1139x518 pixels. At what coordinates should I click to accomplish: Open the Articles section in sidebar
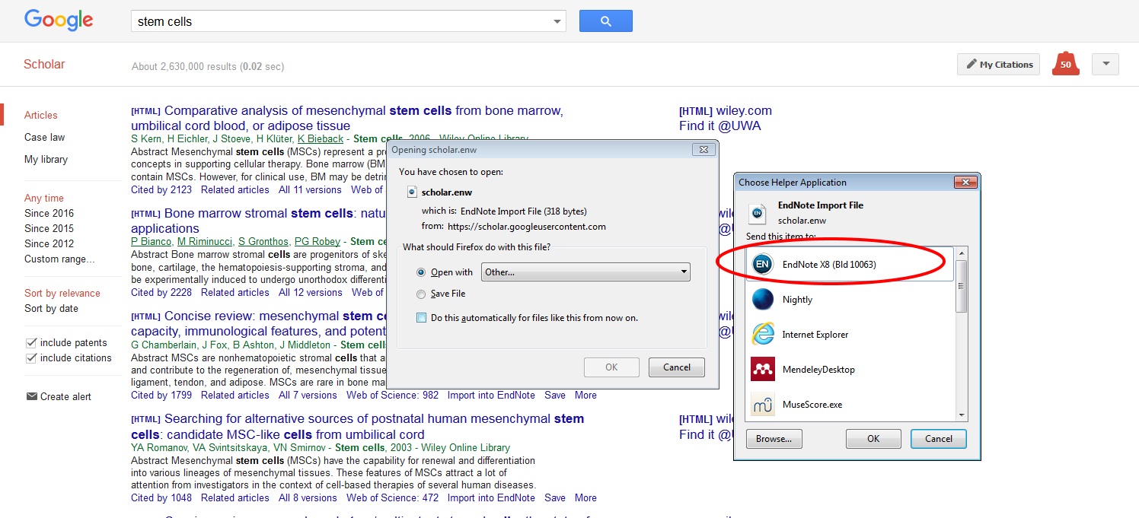41,115
